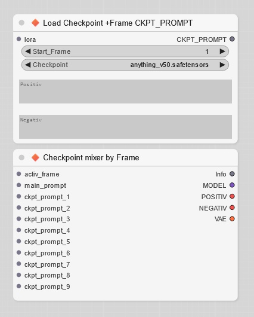Select previous checkpoint with left arrow
This screenshot has height=317, width=254.
tap(28, 65)
